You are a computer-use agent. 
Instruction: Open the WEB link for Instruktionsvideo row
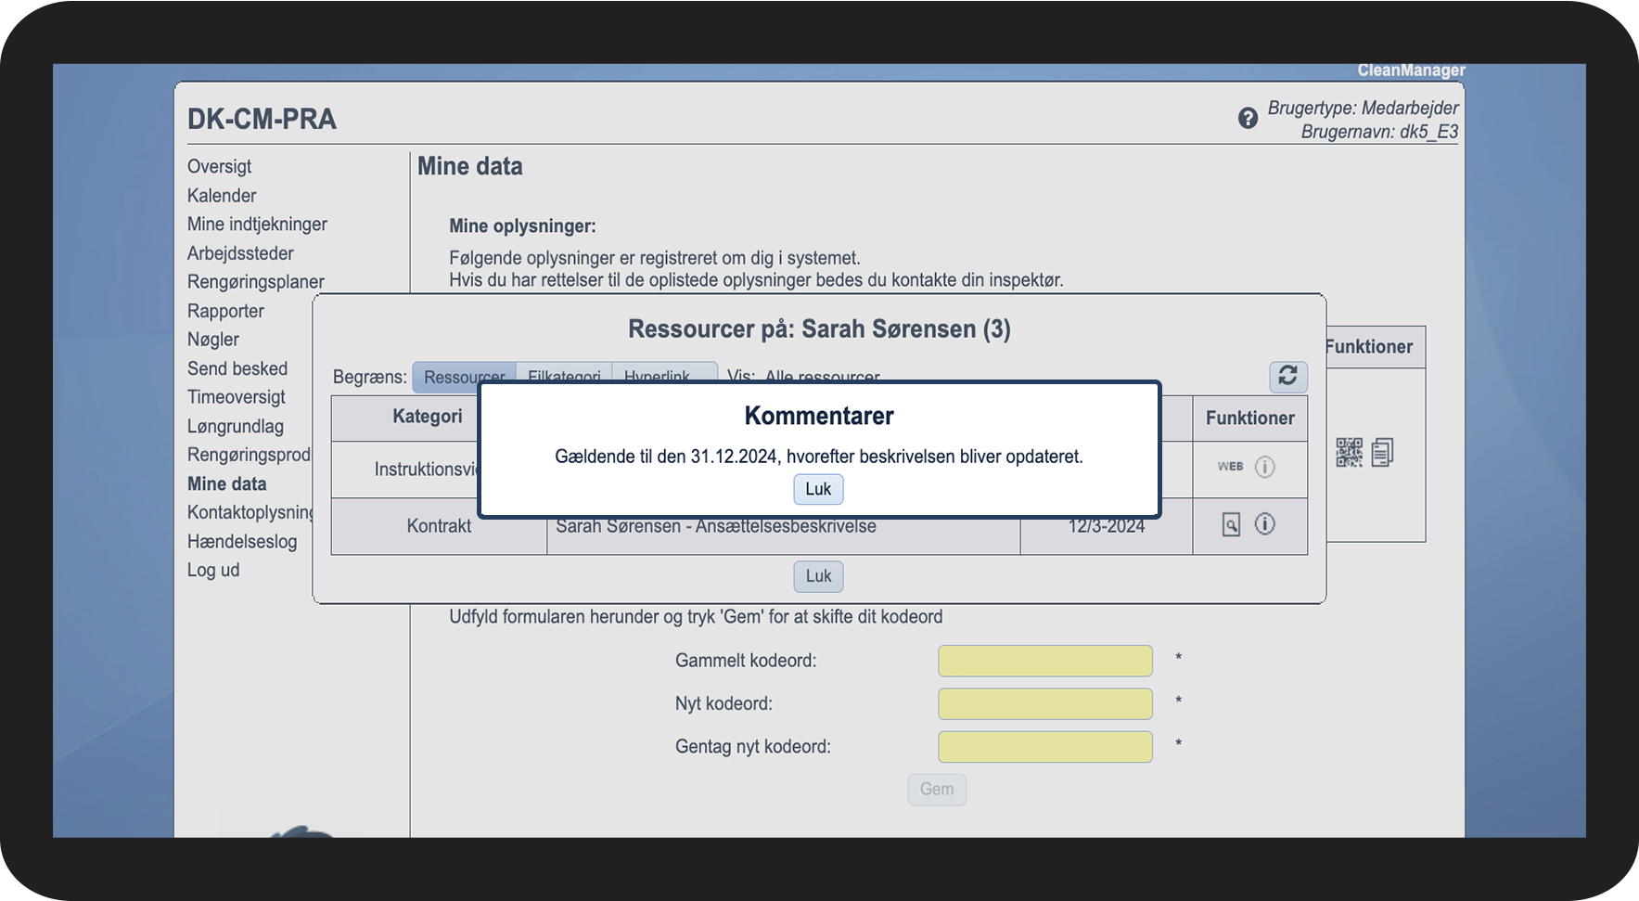pos(1230,467)
